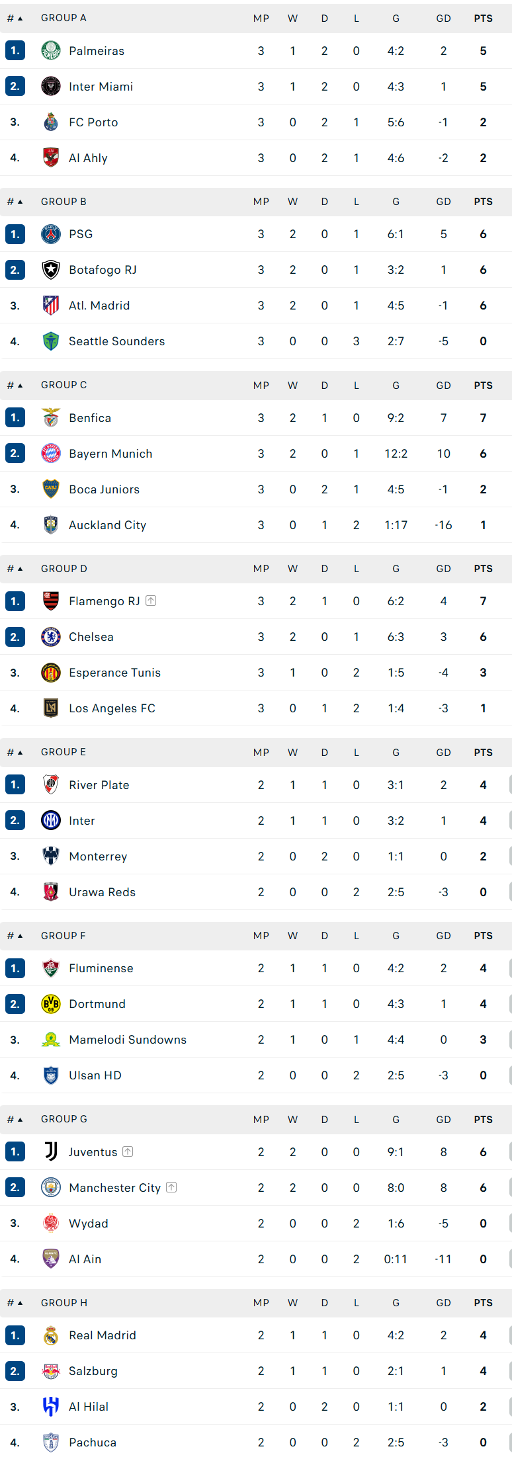The image size is (512, 1459).
Task: Open the Auckland City team row
Action: [x=256, y=525]
